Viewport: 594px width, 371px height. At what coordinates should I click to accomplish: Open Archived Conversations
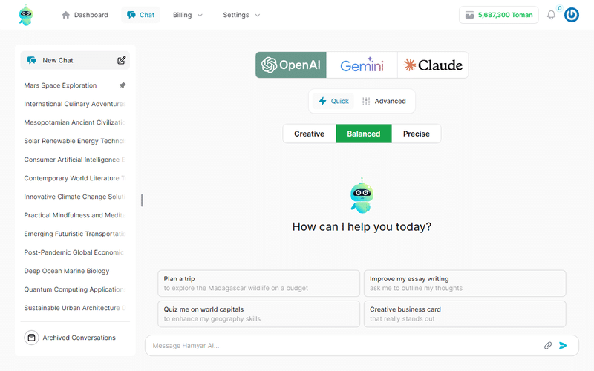(x=70, y=338)
